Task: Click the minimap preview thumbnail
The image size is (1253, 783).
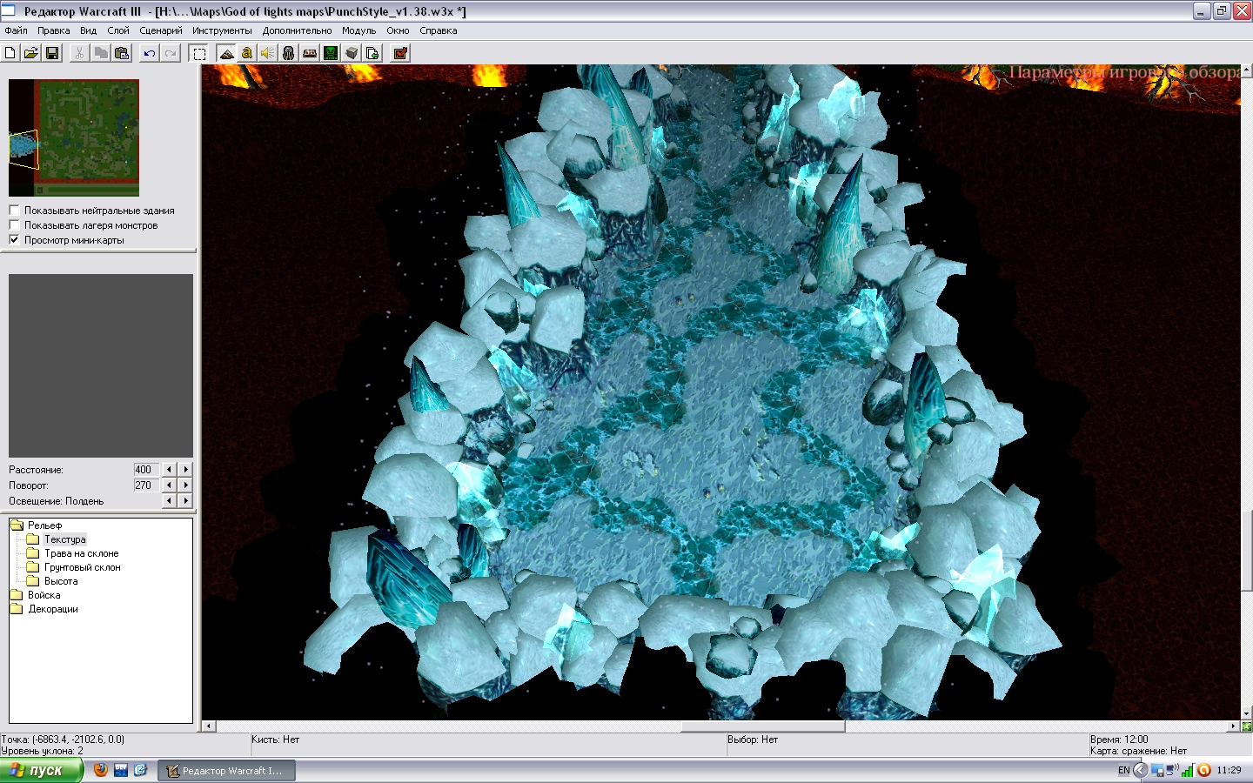Action: pyautogui.click(x=74, y=137)
